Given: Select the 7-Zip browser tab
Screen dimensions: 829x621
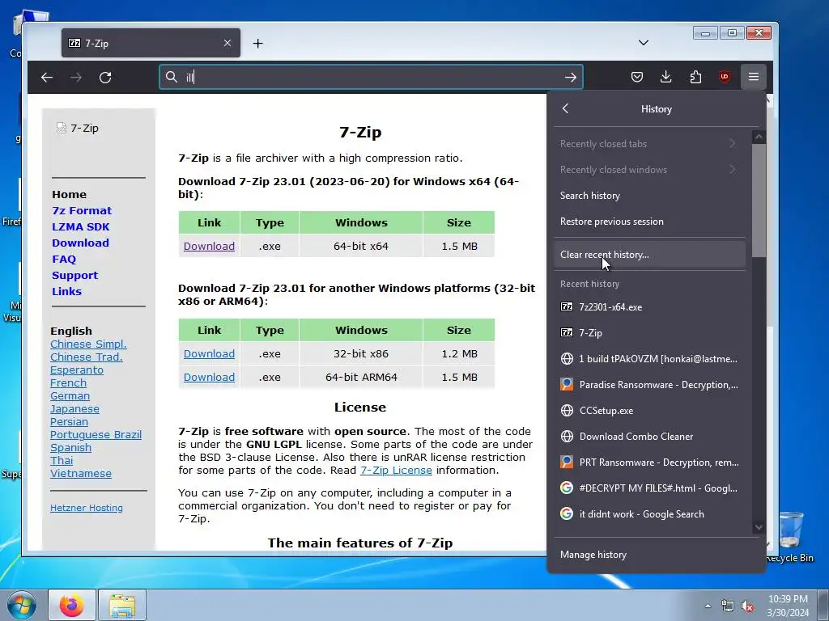Looking at the screenshot, I should [151, 44].
